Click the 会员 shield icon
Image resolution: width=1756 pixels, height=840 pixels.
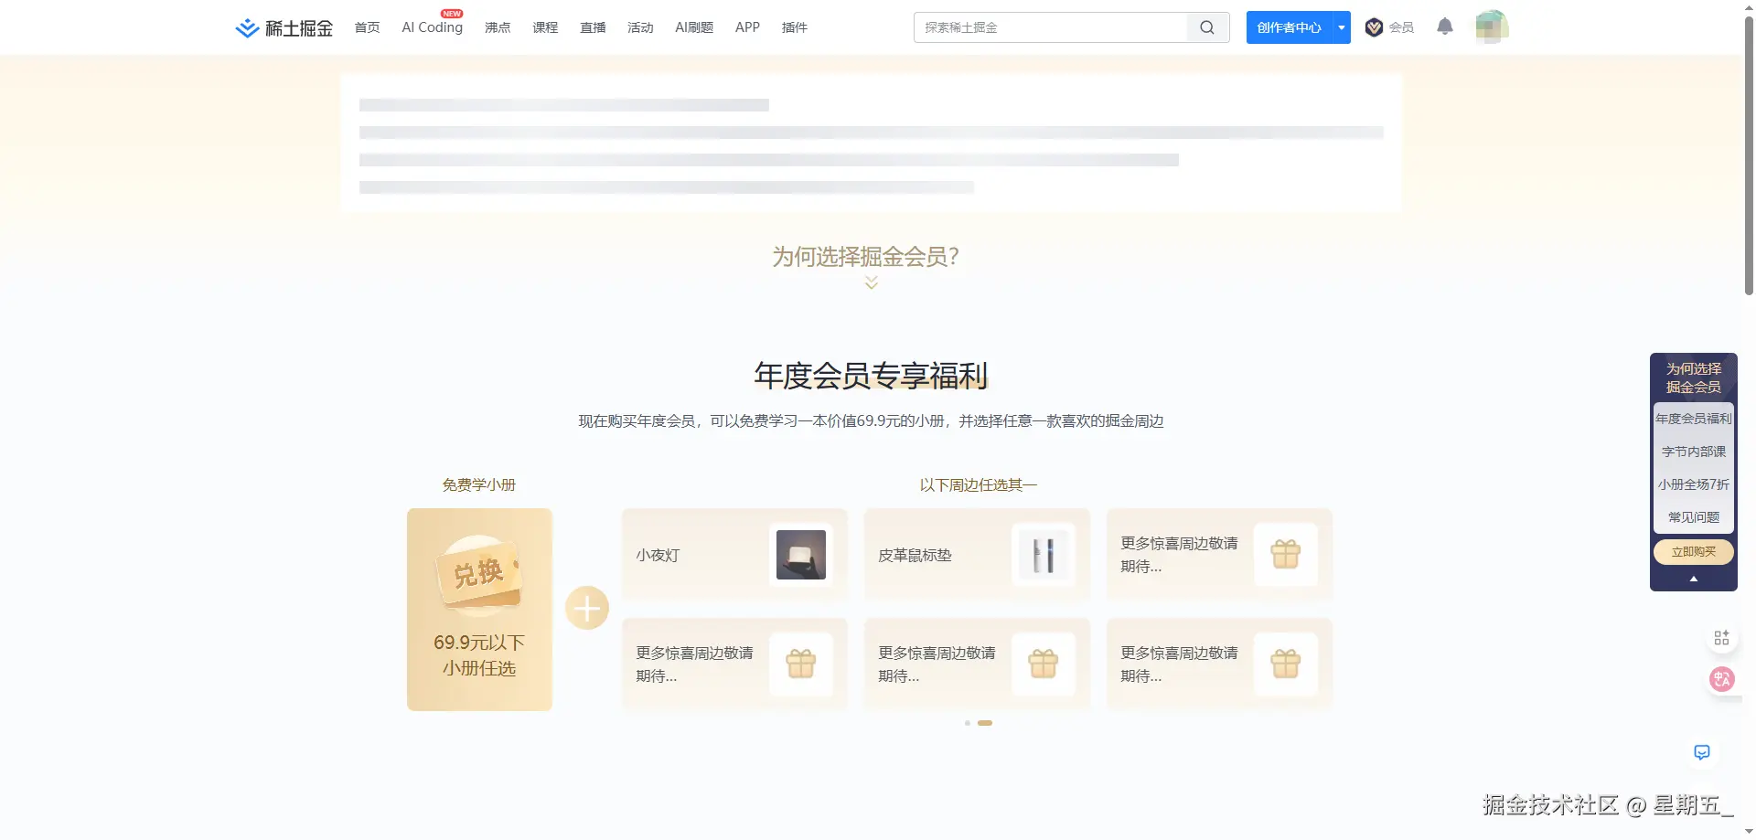1374,27
